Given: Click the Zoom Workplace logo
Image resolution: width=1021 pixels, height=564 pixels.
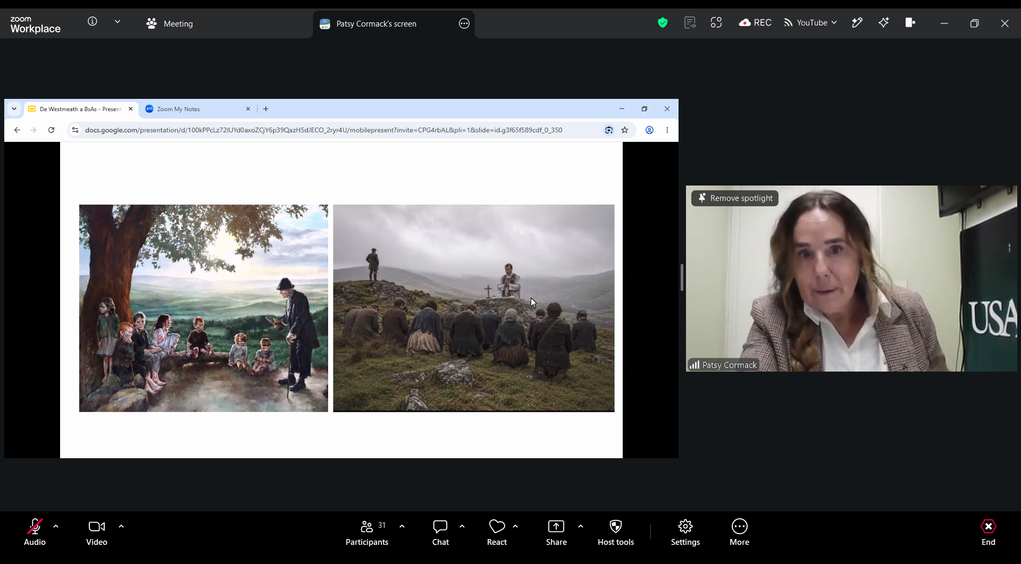Looking at the screenshot, I should [36, 24].
